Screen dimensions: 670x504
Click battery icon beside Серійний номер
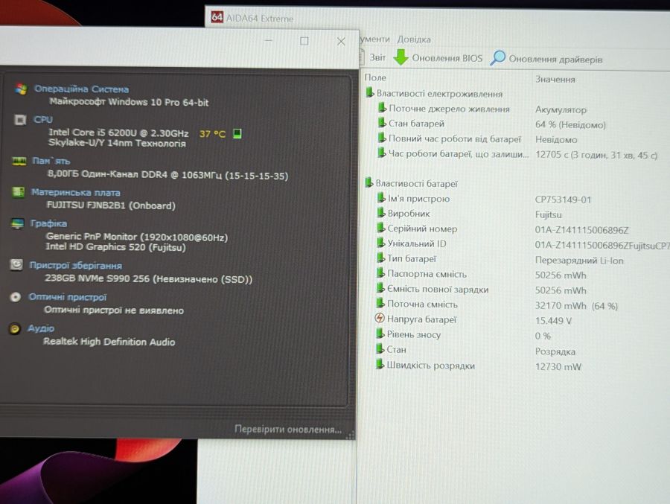[x=380, y=228]
